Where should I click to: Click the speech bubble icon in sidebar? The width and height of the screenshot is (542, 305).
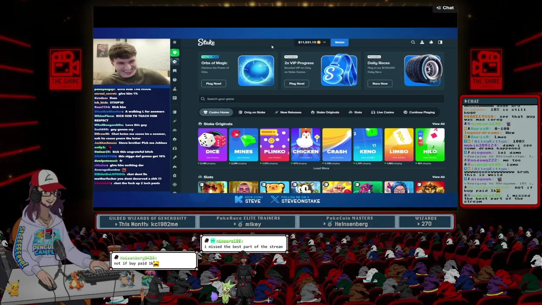(x=174, y=98)
